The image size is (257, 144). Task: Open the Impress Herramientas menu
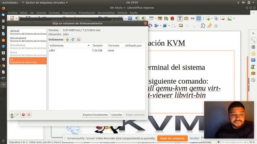pyautogui.click(x=106, y=13)
